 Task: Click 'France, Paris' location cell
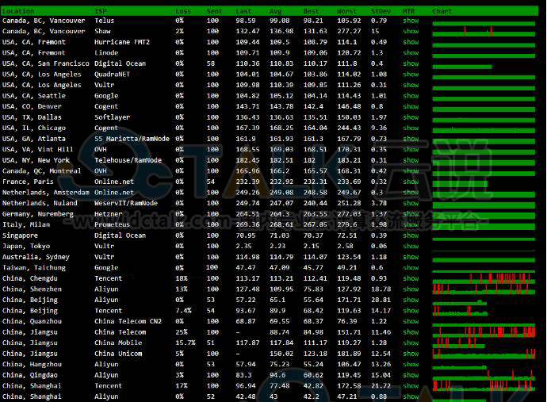pos(28,182)
